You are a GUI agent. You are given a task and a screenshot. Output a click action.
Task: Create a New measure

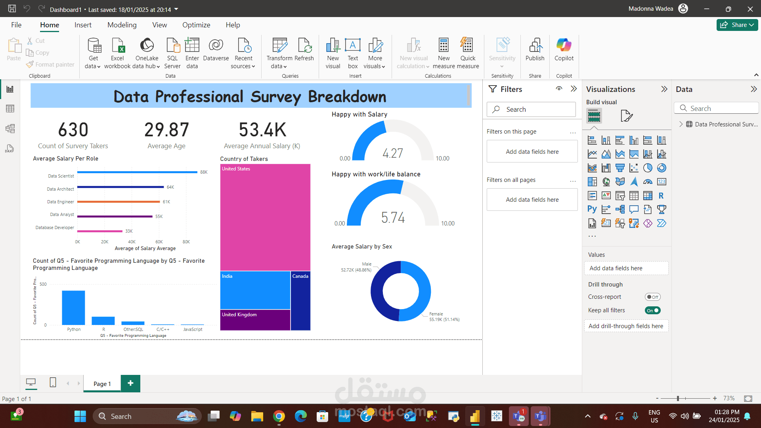tap(444, 53)
